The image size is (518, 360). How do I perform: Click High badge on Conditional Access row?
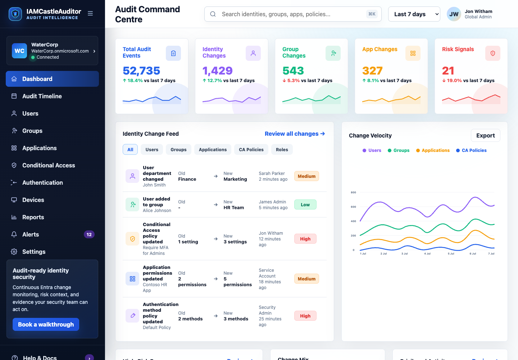[305, 239]
